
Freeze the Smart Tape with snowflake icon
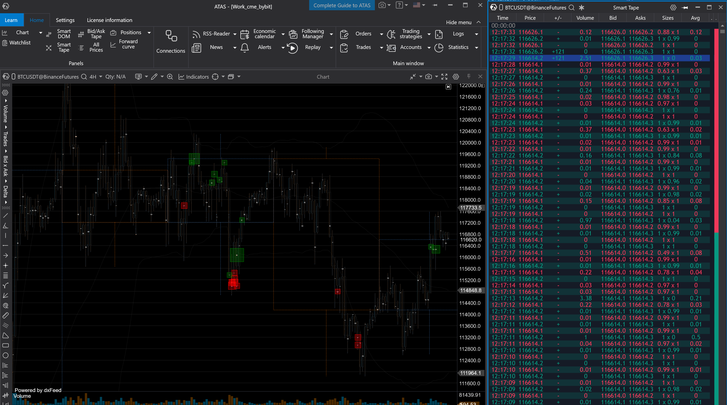(581, 7)
